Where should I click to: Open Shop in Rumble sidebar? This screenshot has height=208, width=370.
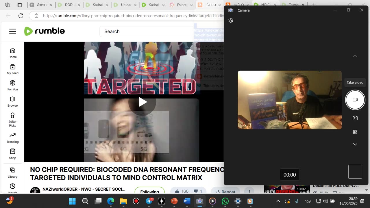pos(12,154)
